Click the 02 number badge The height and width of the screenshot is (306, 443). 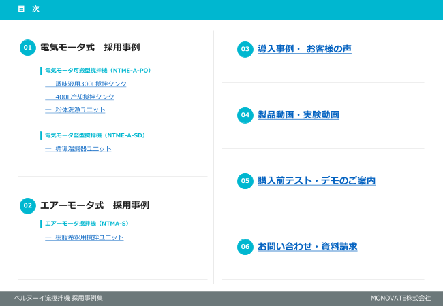click(28, 205)
